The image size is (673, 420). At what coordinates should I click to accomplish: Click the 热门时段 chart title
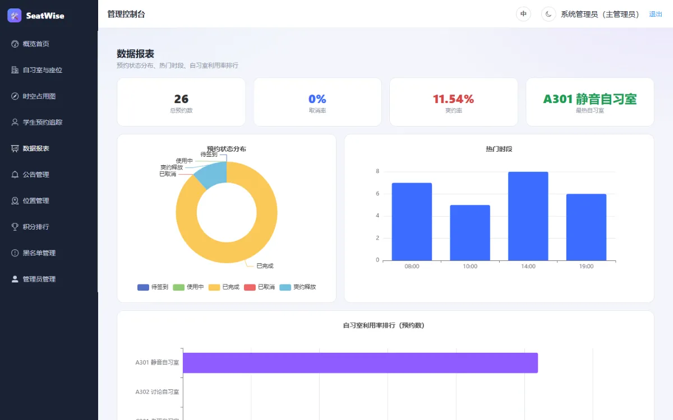click(499, 149)
